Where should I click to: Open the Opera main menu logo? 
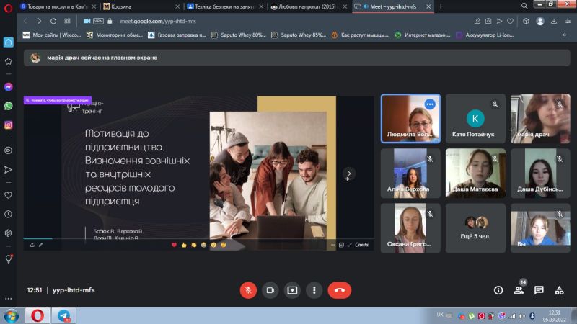(x=8, y=8)
